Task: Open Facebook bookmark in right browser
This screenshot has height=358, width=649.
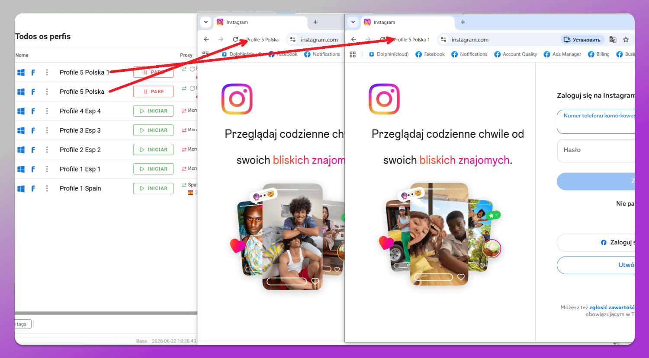Action: [x=430, y=54]
